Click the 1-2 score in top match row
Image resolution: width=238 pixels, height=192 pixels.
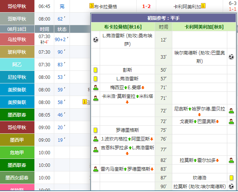tap(146, 6)
